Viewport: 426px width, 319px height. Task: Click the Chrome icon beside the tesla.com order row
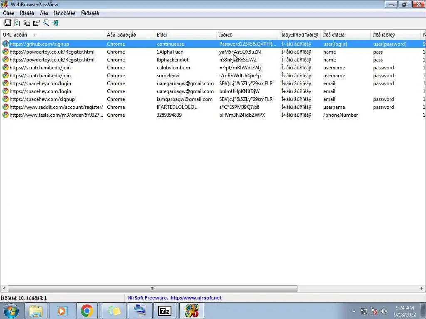click(x=5, y=115)
